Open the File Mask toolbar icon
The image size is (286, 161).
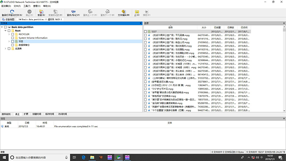pyautogui.click(x=124, y=12)
